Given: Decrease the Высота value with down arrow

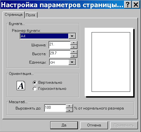Looking at the screenshot, I should tap(74, 56).
